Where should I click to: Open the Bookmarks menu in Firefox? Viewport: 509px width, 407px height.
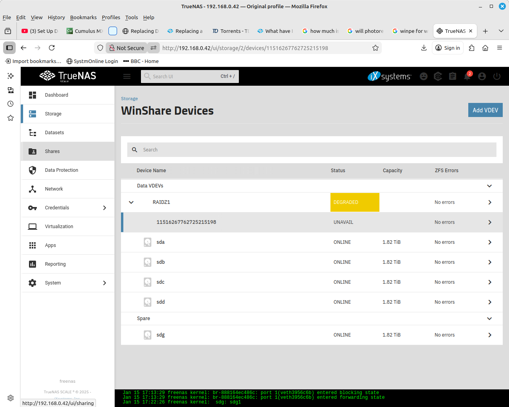click(83, 17)
